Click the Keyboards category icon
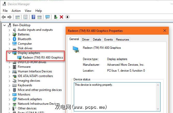Viewport: 173px width, 113px height. tap(14, 85)
